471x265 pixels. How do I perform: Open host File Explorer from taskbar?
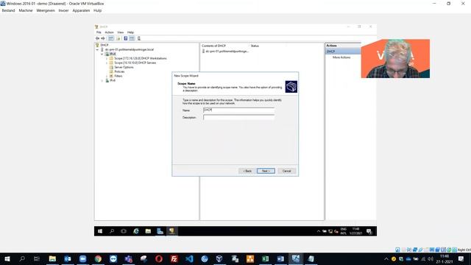(x=52, y=258)
